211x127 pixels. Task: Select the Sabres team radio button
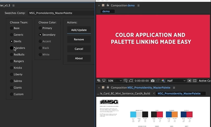pyautogui.click(x=12, y=81)
